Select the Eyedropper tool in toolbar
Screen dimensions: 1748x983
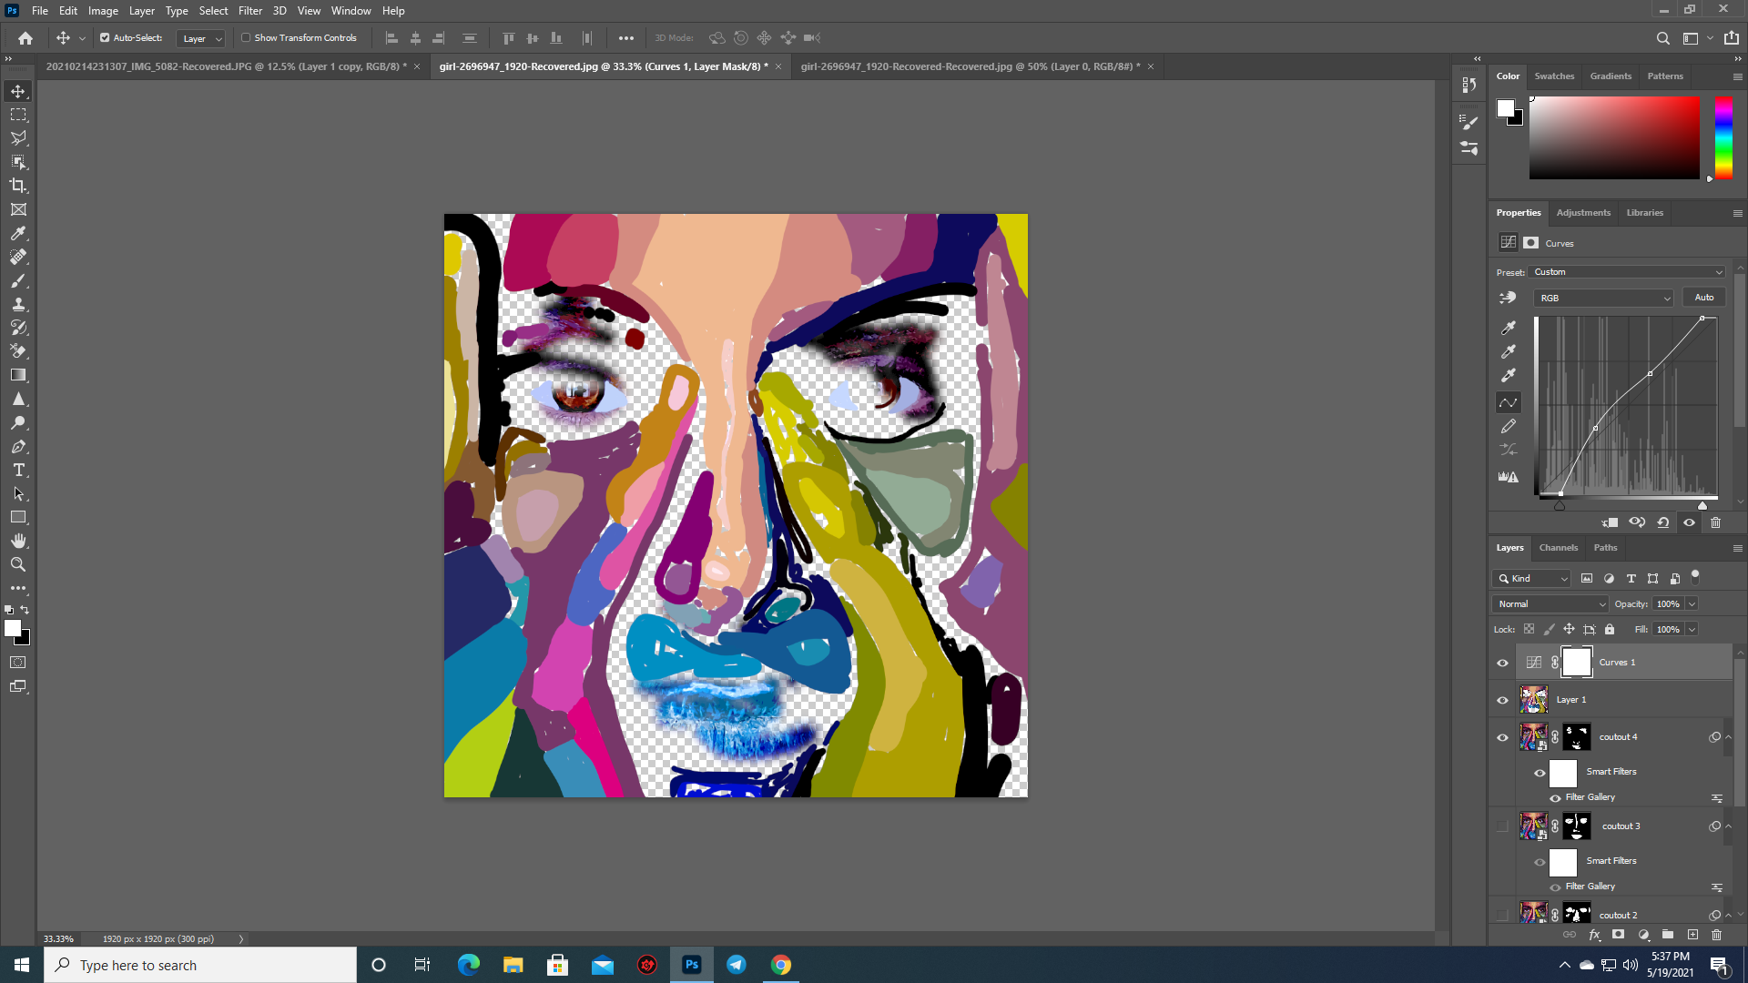(x=18, y=233)
